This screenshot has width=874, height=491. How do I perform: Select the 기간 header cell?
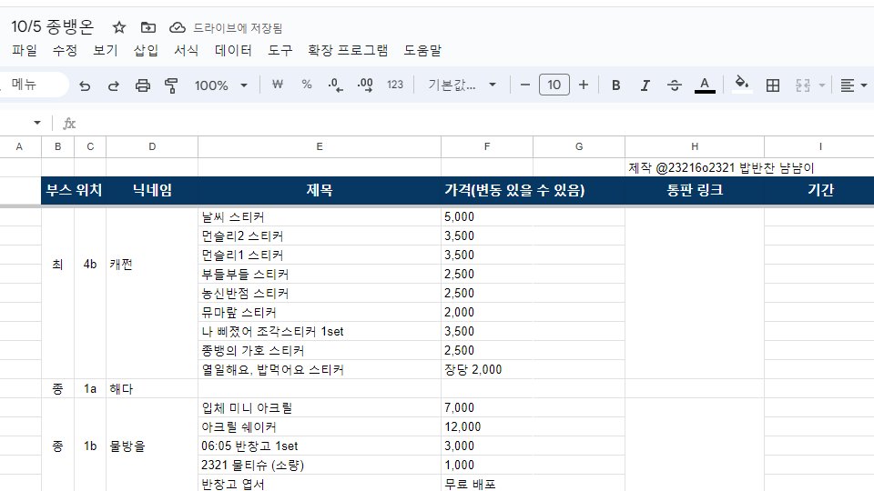820,190
